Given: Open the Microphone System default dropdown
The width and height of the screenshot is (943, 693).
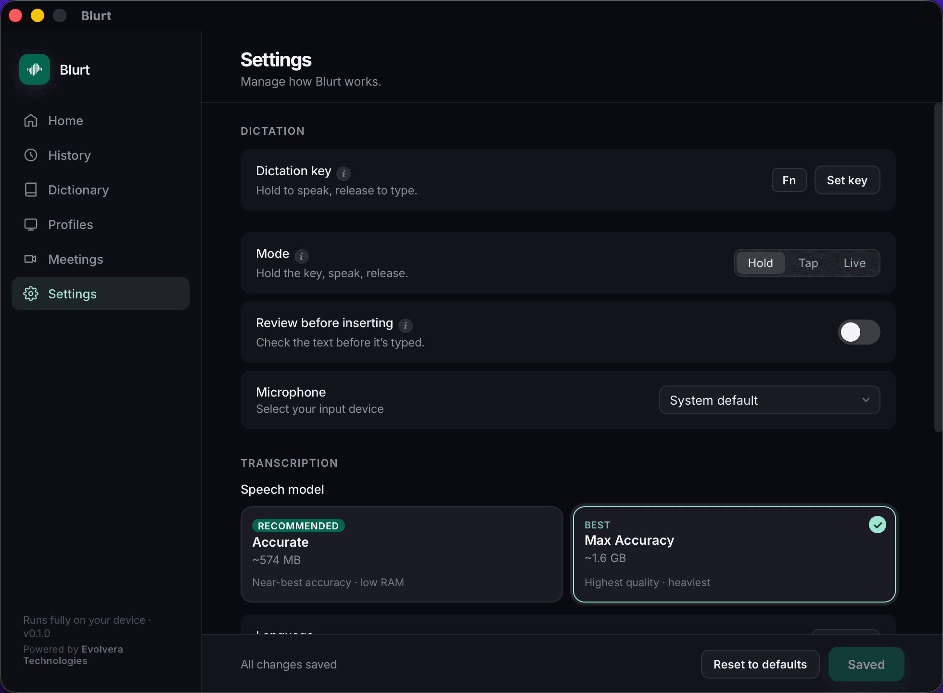Looking at the screenshot, I should point(769,400).
